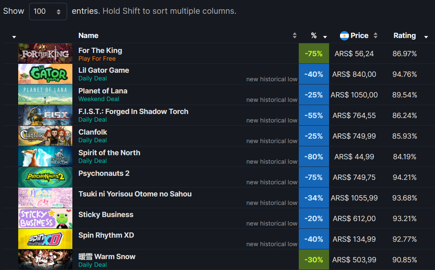Click the -30% discount badge for Warm Snow

coord(314,260)
